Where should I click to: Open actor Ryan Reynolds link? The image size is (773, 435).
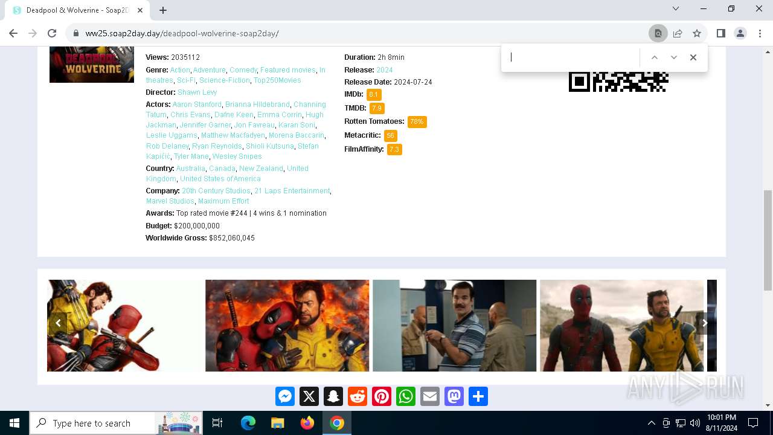[217, 146]
